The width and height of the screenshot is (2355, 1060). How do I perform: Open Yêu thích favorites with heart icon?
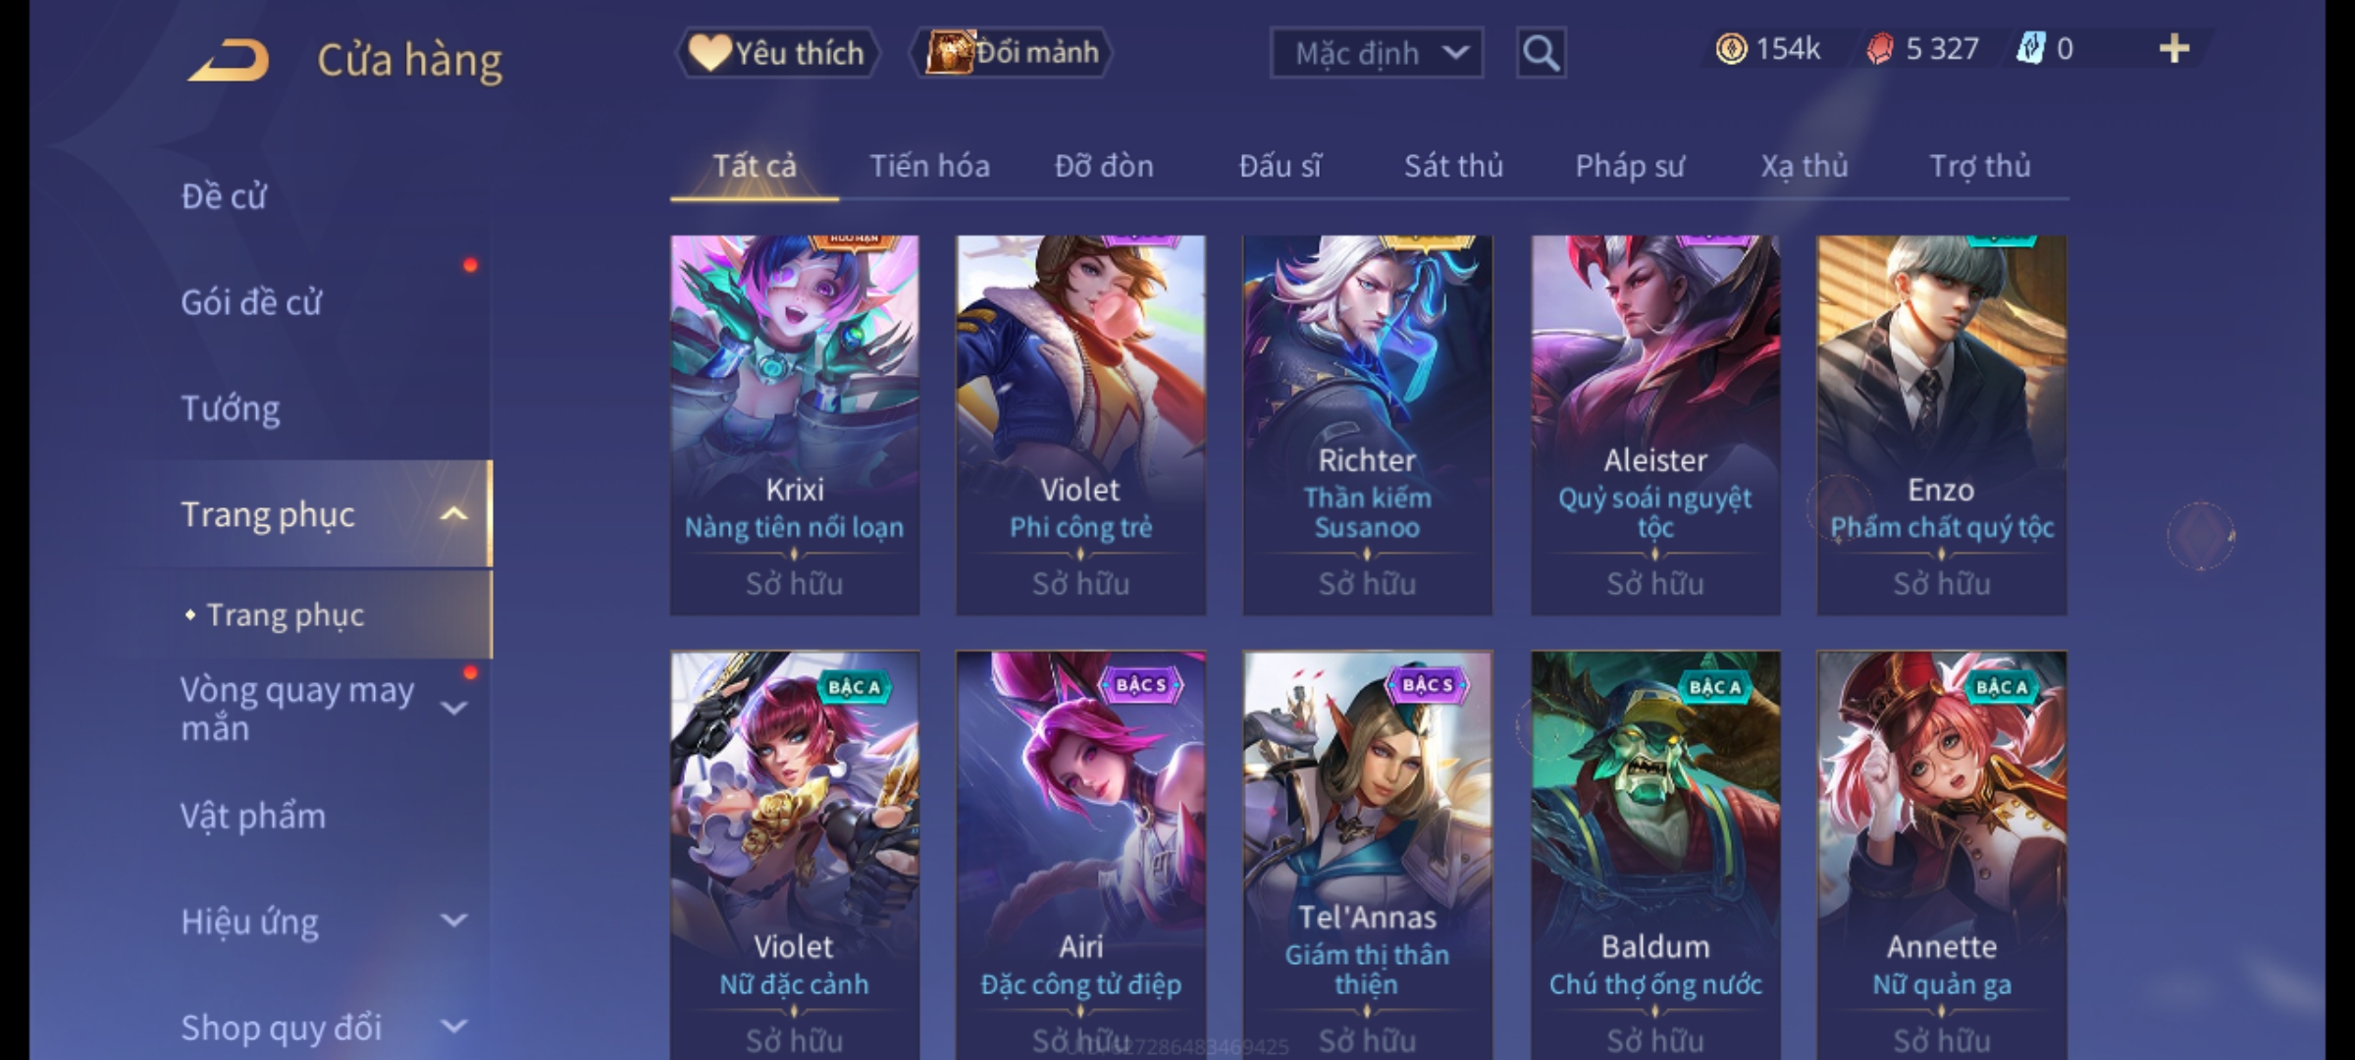(x=777, y=53)
